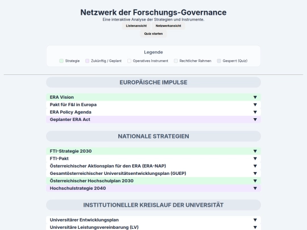
Task: Expand the Universitärer Entwicklungsplan arrow
Action: 255,220
